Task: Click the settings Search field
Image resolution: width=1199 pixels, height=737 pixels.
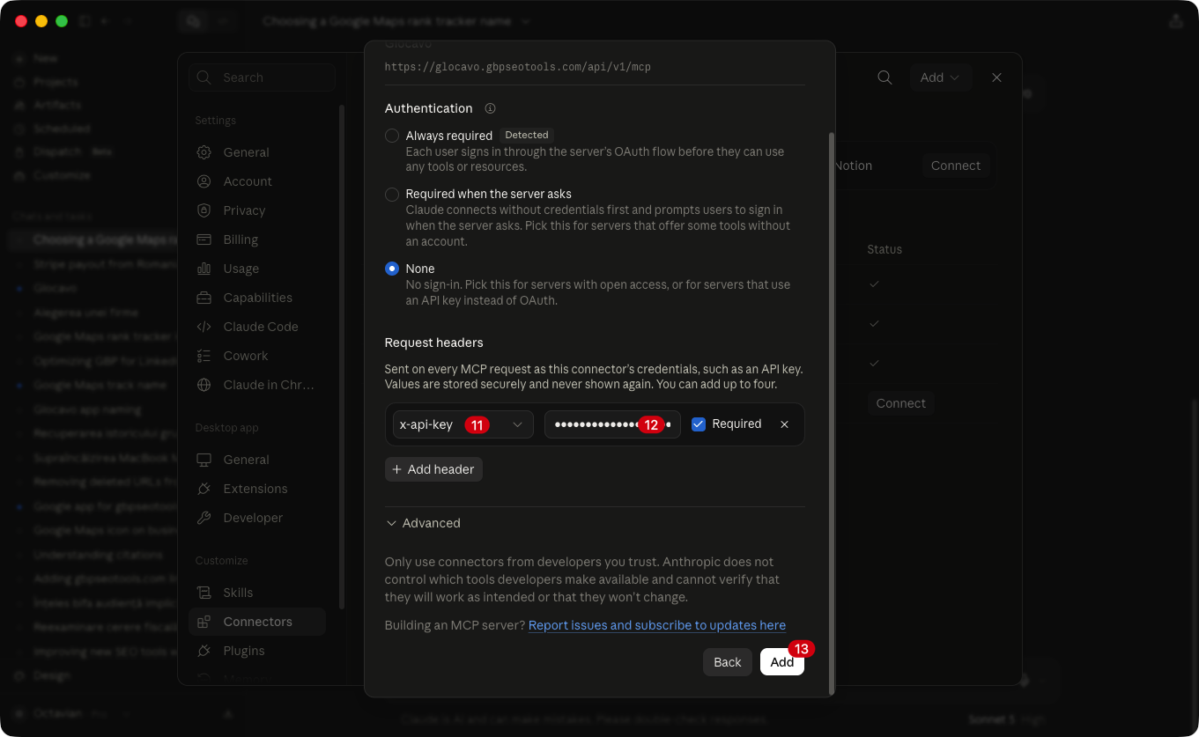Action: point(262,77)
